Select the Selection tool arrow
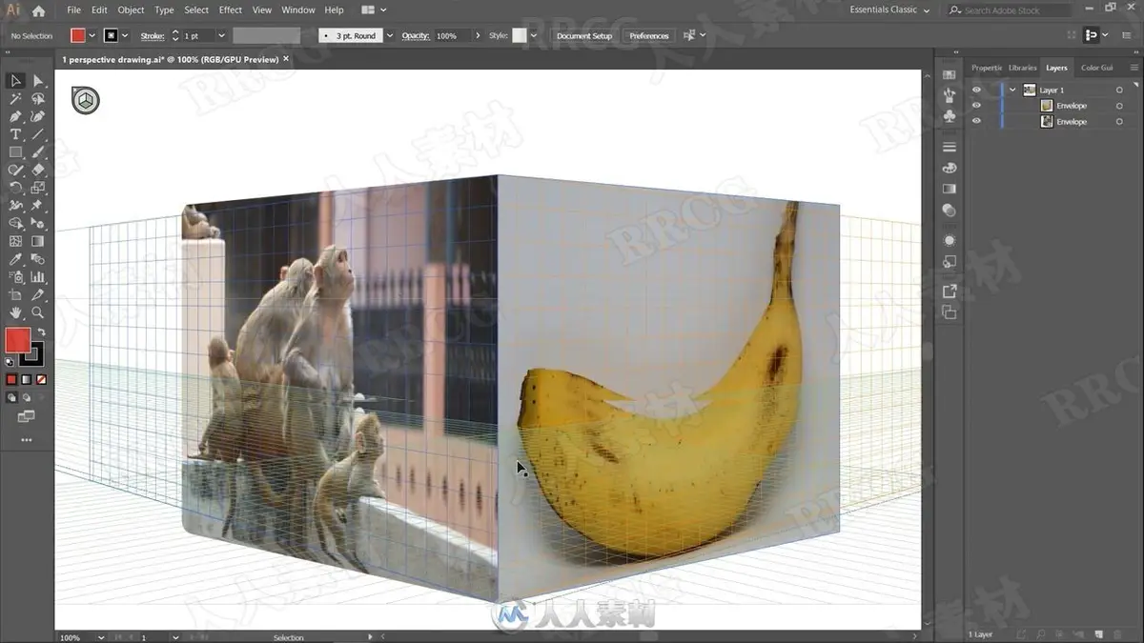This screenshot has height=643, width=1144. coord(16,81)
